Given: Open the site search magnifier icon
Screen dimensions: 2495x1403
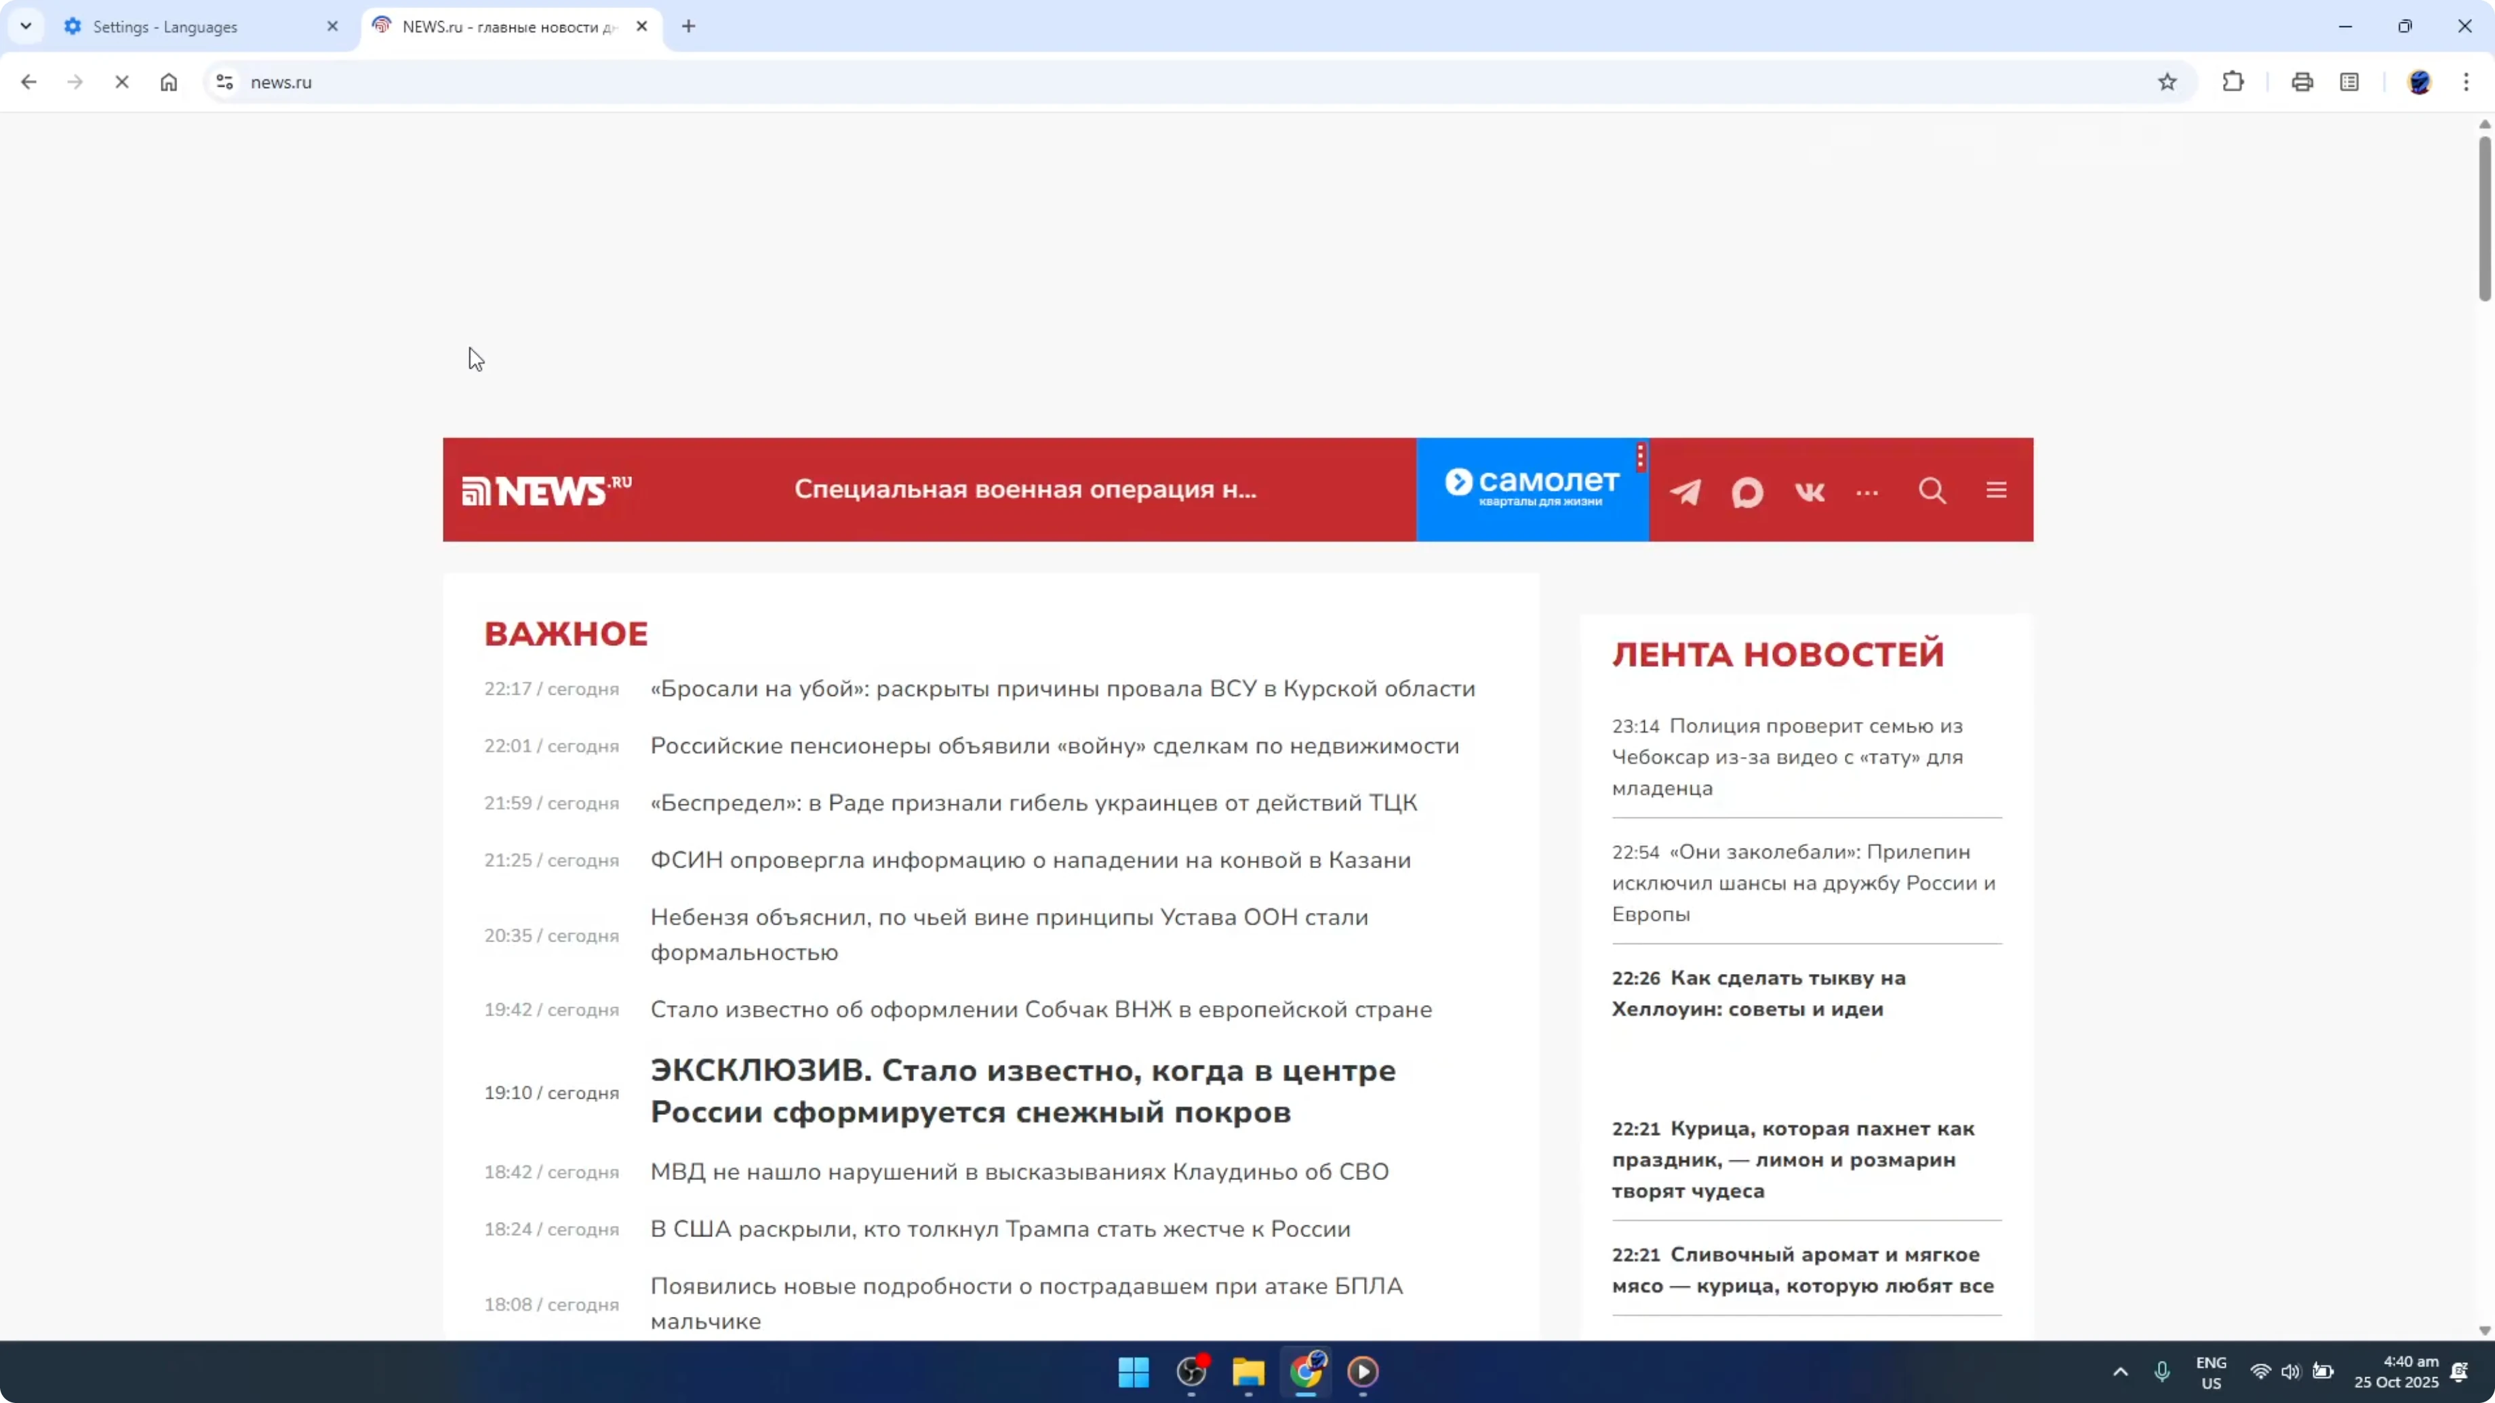Looking at the screenshot, I should click(1932, 491).
